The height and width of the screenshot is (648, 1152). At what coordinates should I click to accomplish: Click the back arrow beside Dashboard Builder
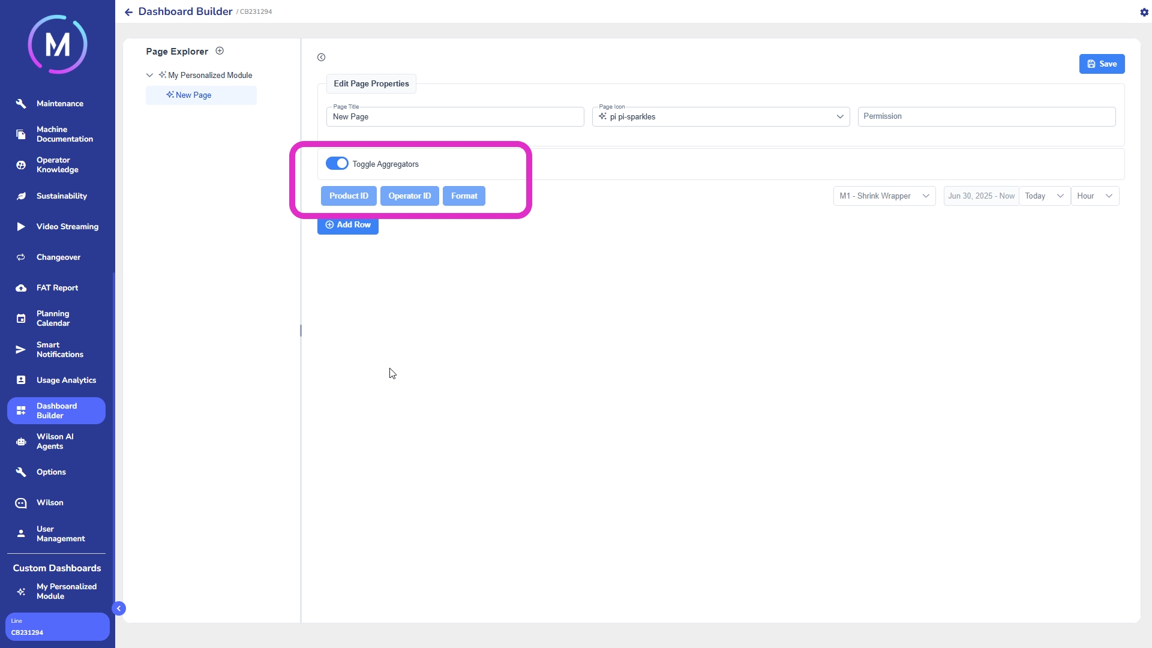click(128, 12)
